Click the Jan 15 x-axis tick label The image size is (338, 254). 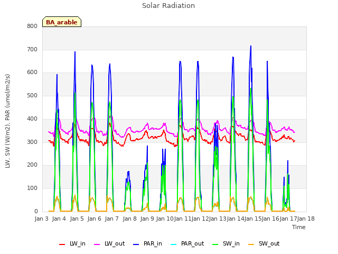253,219
